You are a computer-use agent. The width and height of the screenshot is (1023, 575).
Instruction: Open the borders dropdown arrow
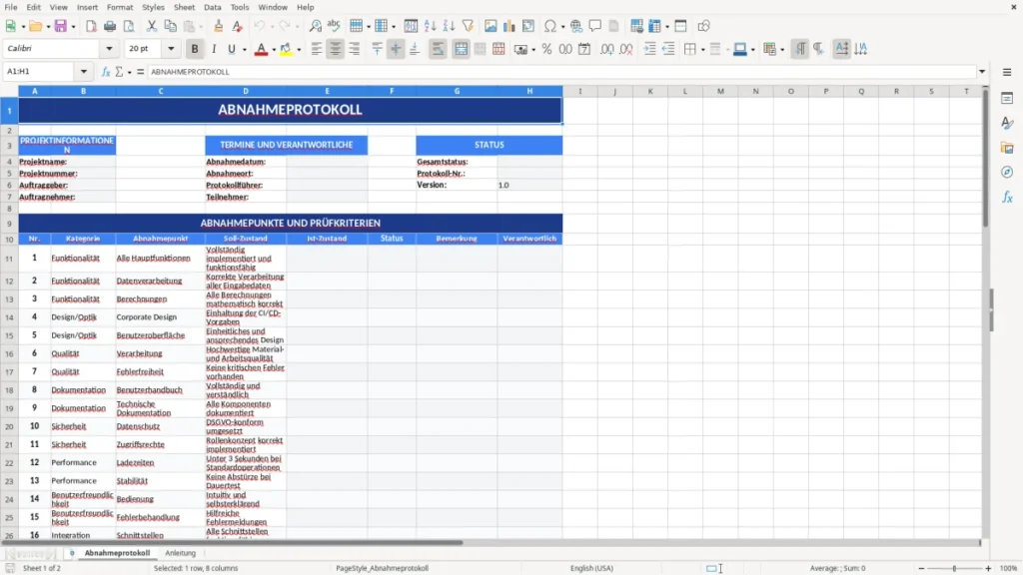pyautogui.click(x=702, y=50)
